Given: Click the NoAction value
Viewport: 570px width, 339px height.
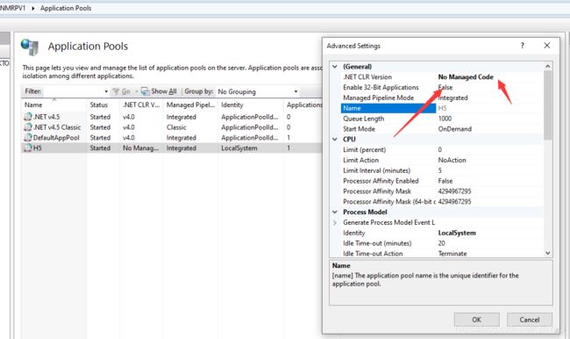Looking at the screenshot, I should click(x=452, y=160).
